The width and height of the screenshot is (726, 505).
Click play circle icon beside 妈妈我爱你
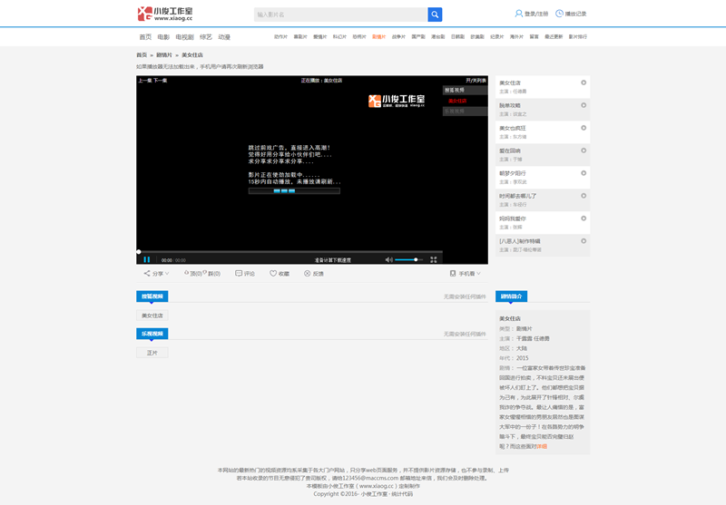coord(584,219)
